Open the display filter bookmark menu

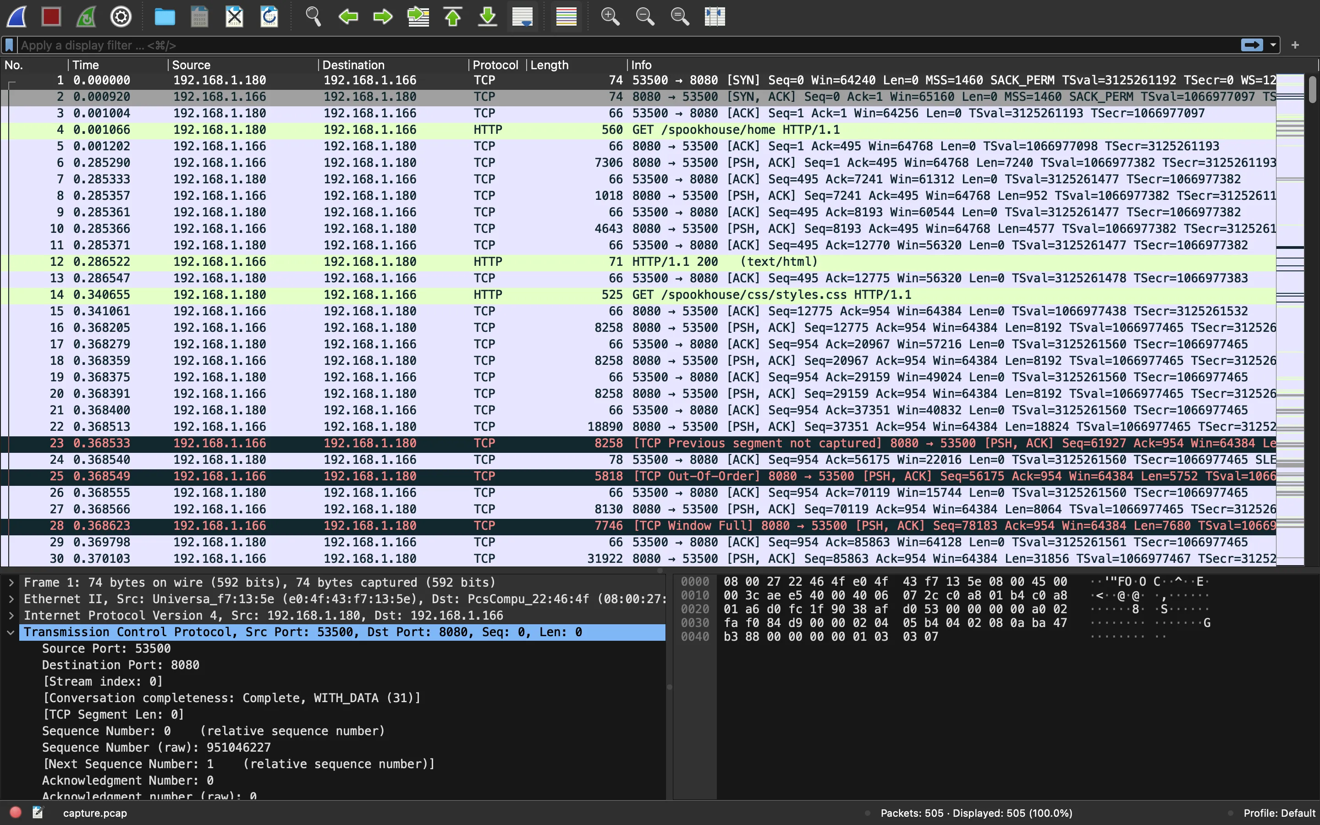(9, 45)
